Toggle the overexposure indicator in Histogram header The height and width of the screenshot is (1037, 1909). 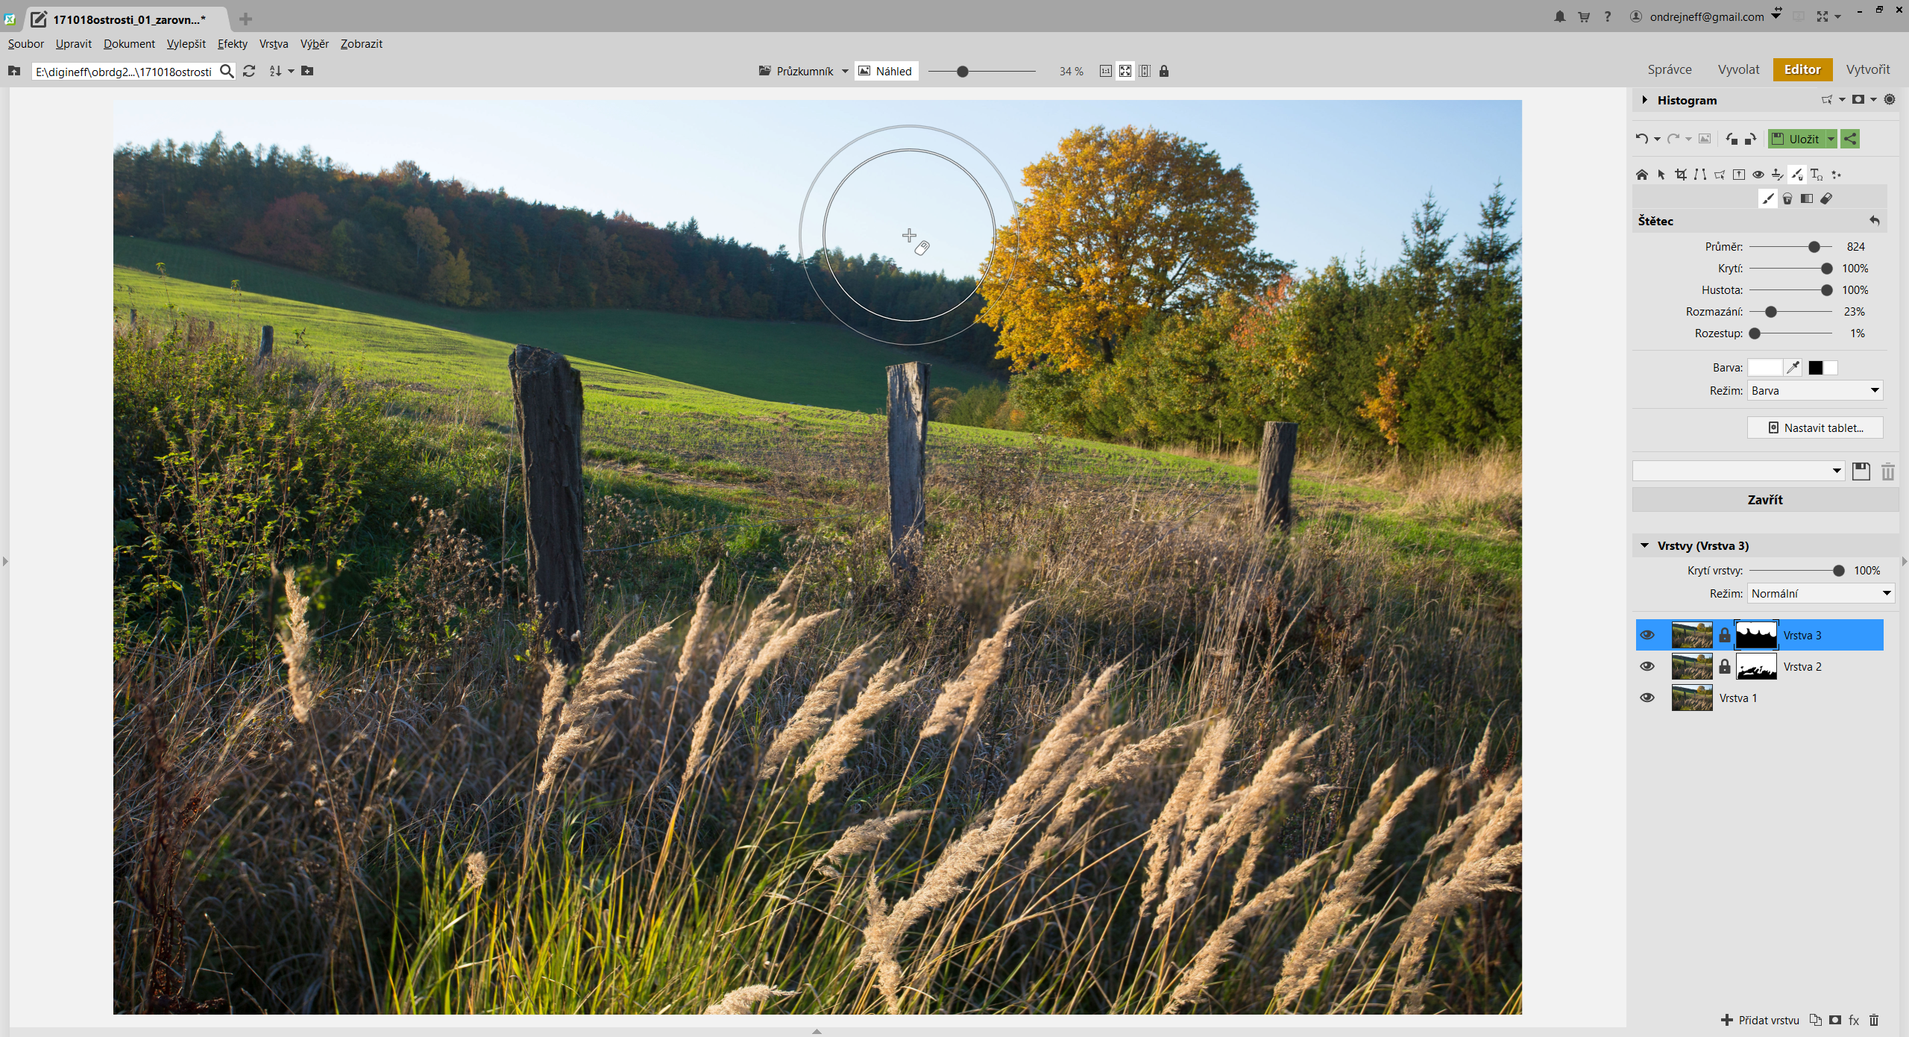coord(1889,99)
